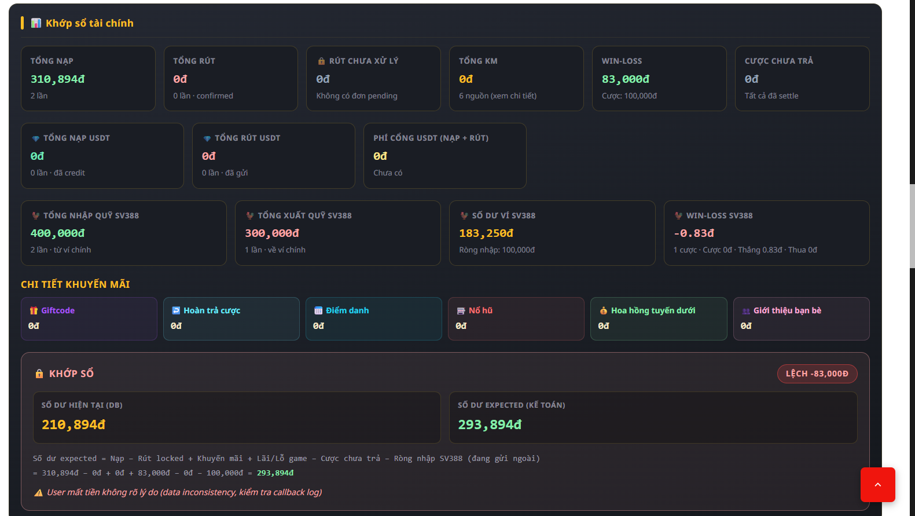This screenshot has height=516, width=915.
Task: Click the Chi tiết khuyến mãi heading
Action: pyautogui.click(x=75, y=284)
